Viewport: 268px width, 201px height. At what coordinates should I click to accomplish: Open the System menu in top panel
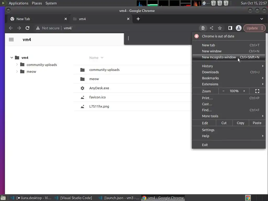[51, 3]
